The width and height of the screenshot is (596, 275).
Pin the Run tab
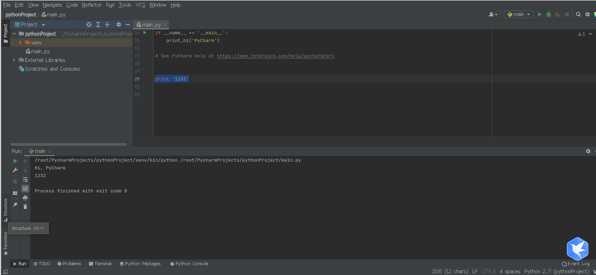15,205
